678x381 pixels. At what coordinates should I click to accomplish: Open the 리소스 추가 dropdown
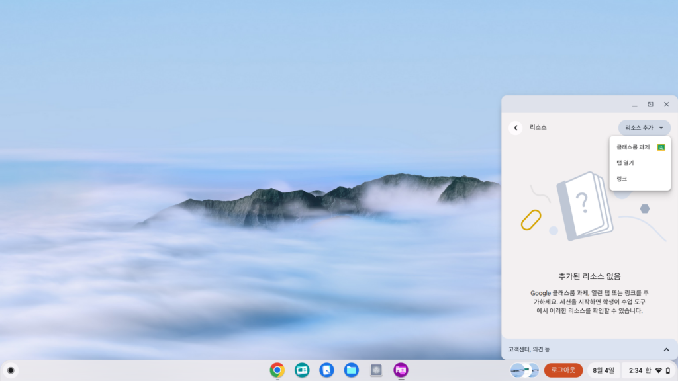(x=644, y=128)
